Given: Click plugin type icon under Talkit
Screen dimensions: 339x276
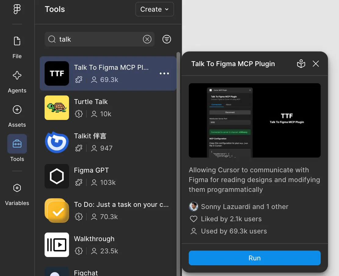Looking at the screenshot, I should (x=79, y=148).
